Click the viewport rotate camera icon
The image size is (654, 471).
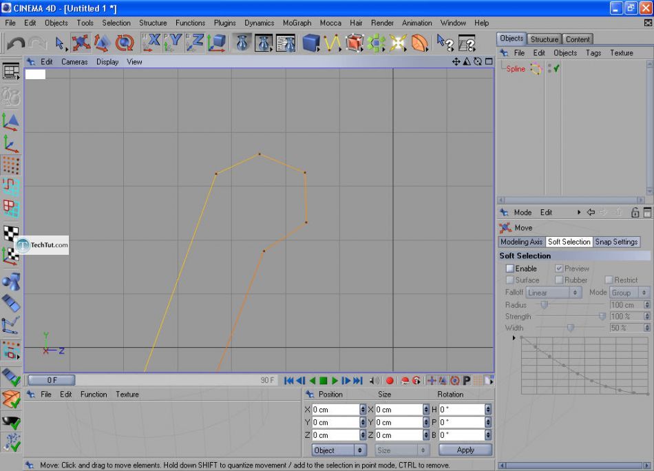(478, 62)
